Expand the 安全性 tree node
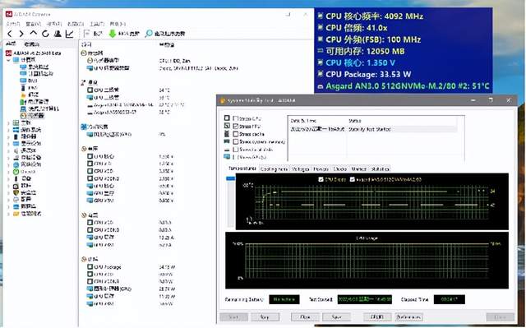 (8, 192)
